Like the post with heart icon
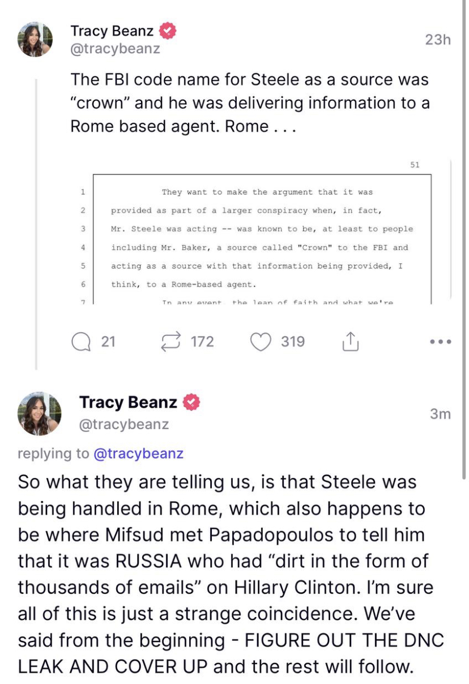The width and height of the screenshot is (469, 684). (261, 341)
